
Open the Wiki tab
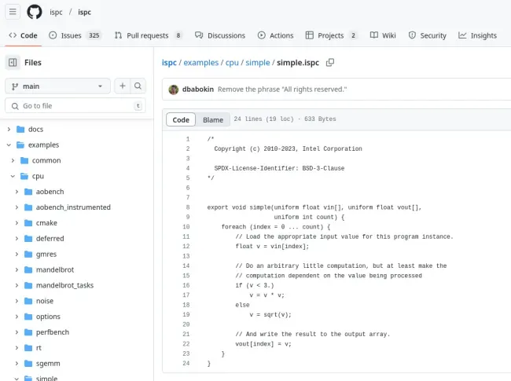pyautogui.click(x=383, y=35)
